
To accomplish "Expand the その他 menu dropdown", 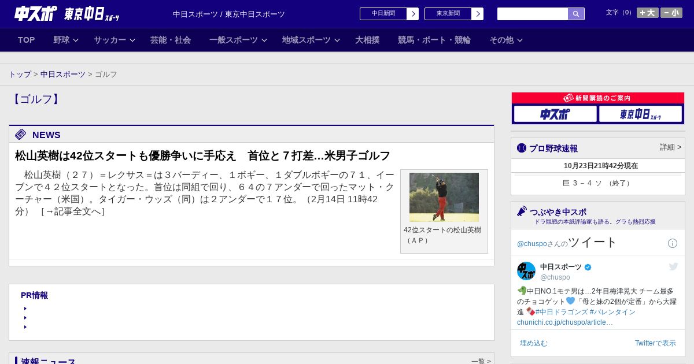I will (506, 40).
